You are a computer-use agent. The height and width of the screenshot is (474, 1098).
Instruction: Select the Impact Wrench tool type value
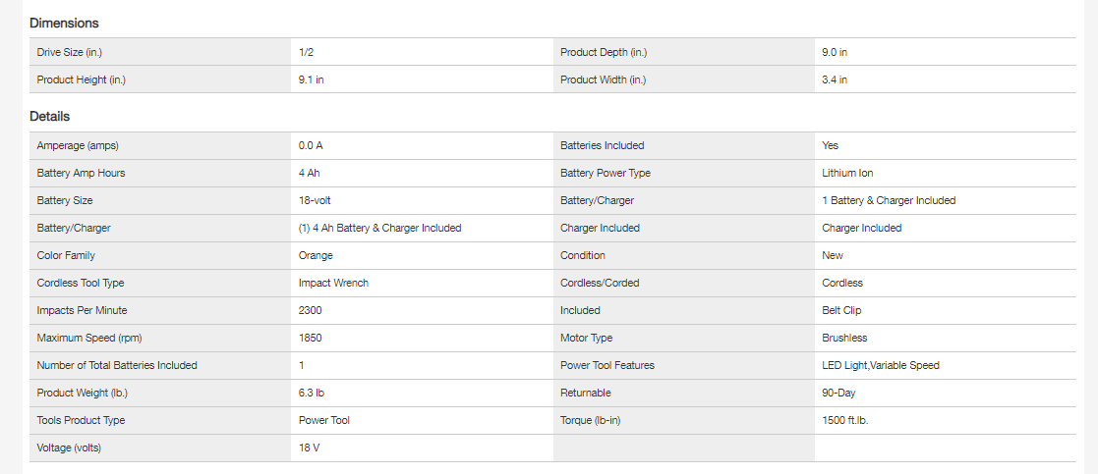pos(333,283)
